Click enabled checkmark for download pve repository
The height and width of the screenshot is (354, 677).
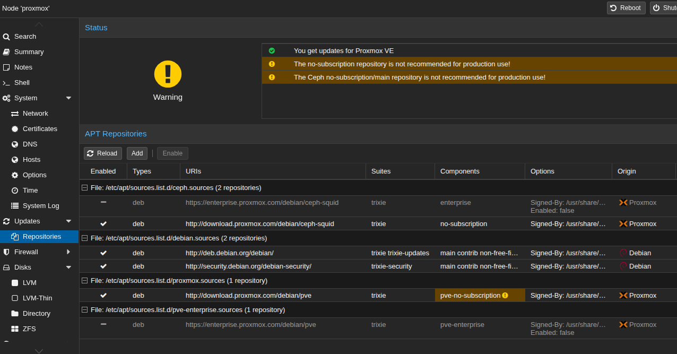click(x=103, y=296)
